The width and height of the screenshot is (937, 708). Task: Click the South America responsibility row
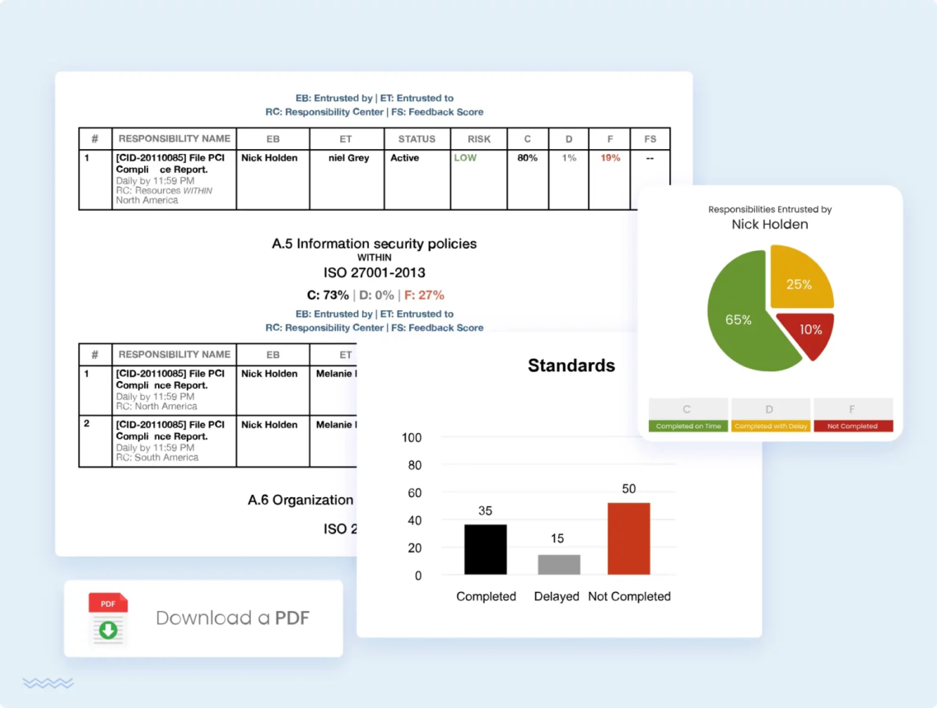(x=218, y=441)
